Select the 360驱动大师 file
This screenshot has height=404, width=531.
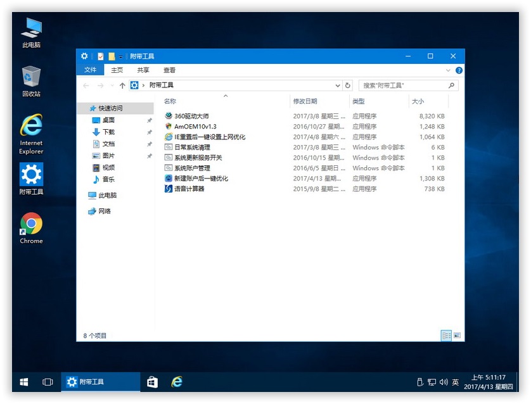tap(191, 116)
